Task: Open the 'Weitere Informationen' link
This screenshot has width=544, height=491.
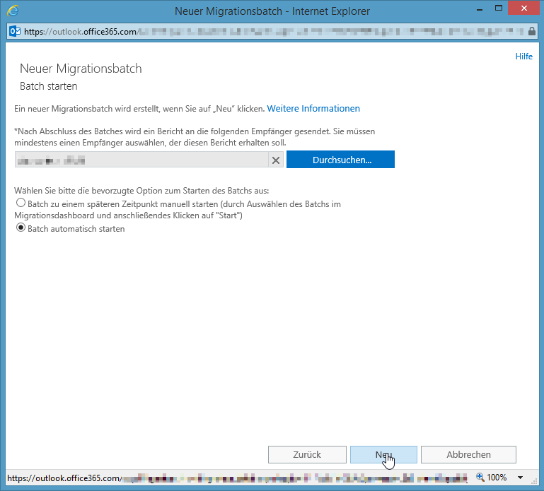Action: (x=313, y=109)
